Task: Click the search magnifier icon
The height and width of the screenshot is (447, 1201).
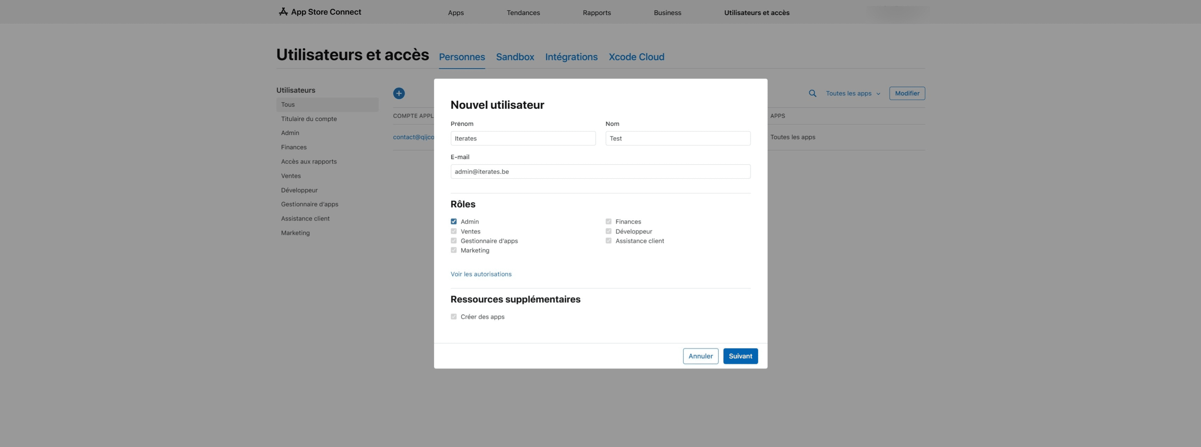Action: (x=812, y=94)
